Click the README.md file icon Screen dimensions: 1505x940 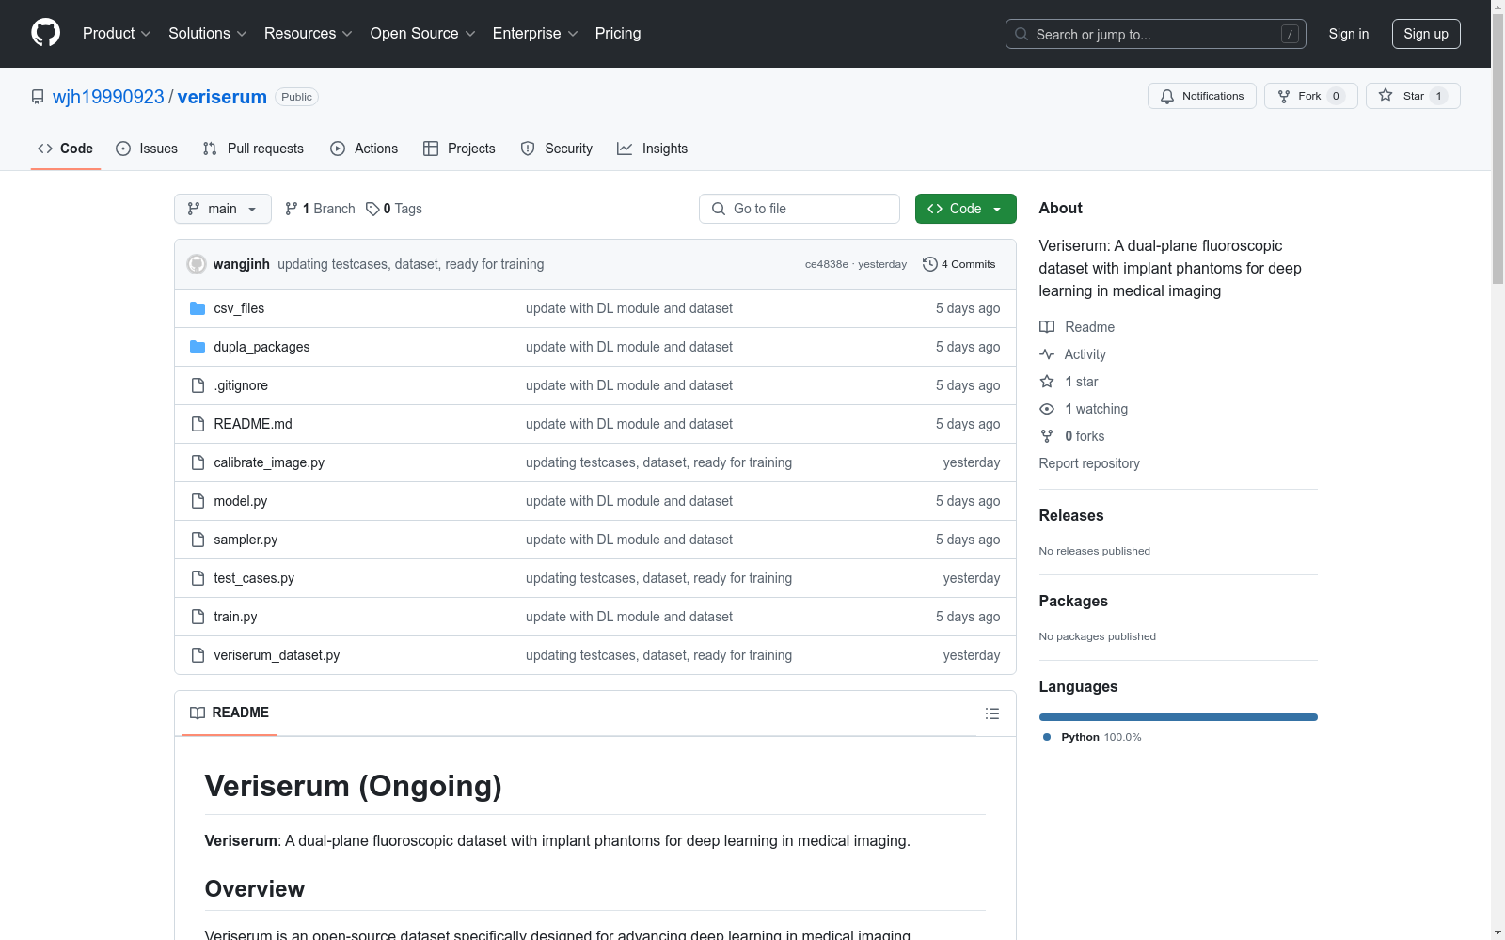(198, 424)
